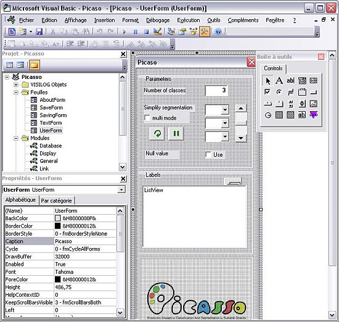Open Object Browser toolbar icon
Image resolution: width=339 pixels, height=322 pixels.
click(x=194, y=32)
